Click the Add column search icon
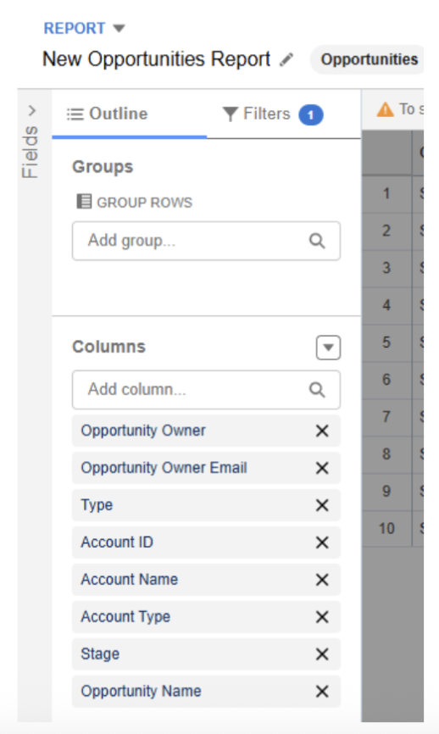 tap(317, 390)
